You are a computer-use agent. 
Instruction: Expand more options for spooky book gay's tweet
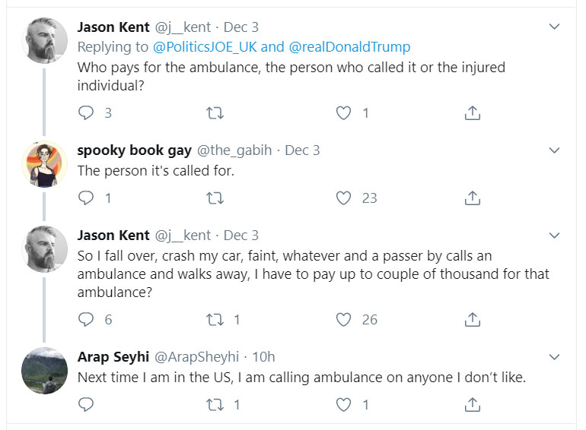555,150
